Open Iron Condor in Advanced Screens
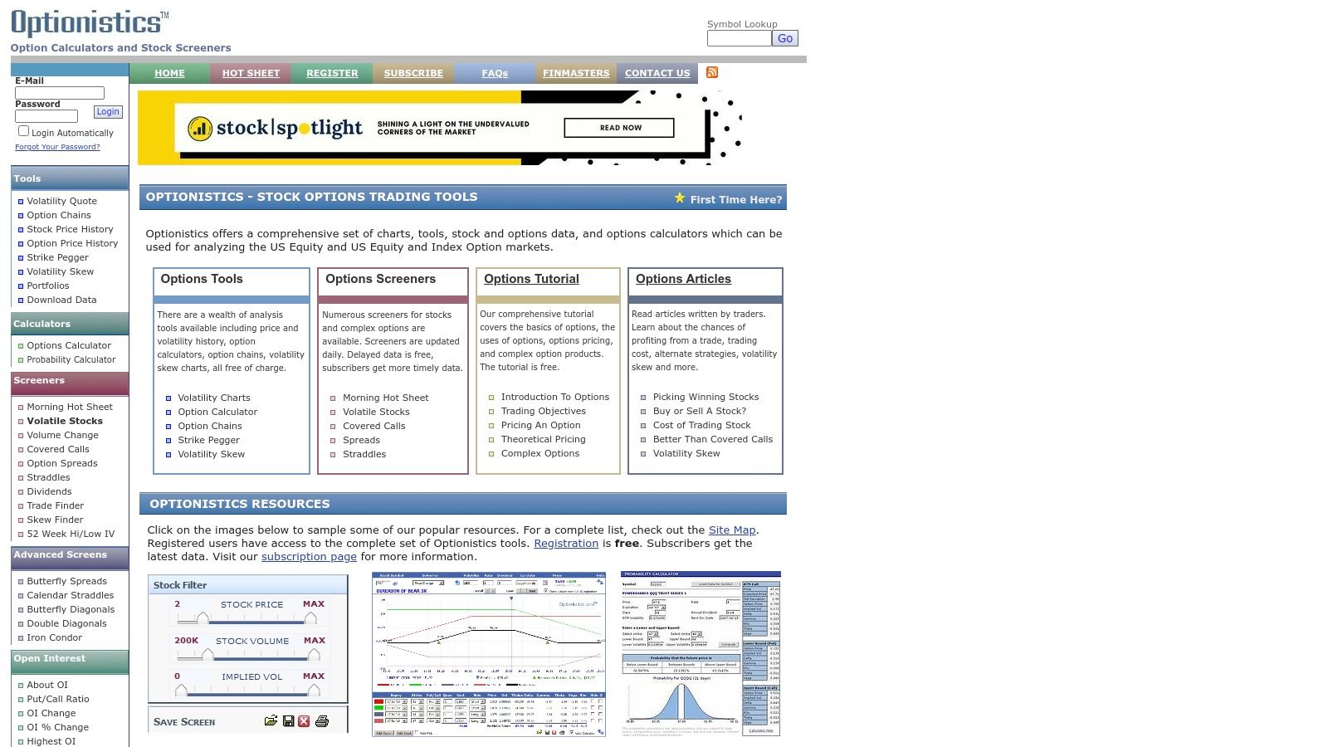The height and width of the screenshot is (747, 1328). tap(54, 637)
